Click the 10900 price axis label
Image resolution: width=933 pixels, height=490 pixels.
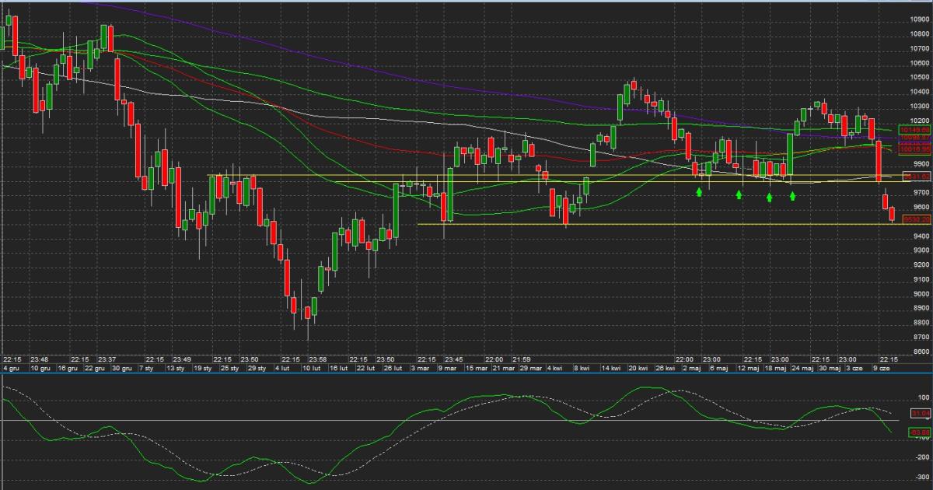(x=920, y=19)
